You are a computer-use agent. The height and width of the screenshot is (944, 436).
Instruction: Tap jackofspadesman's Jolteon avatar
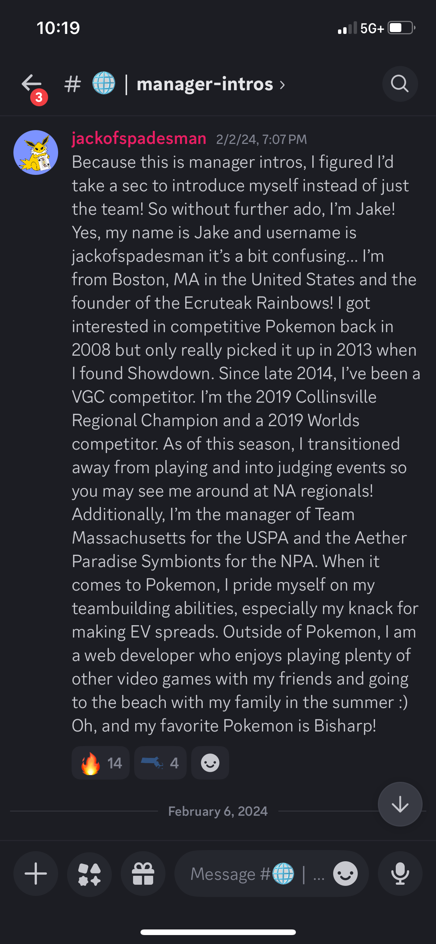point(36,152)
